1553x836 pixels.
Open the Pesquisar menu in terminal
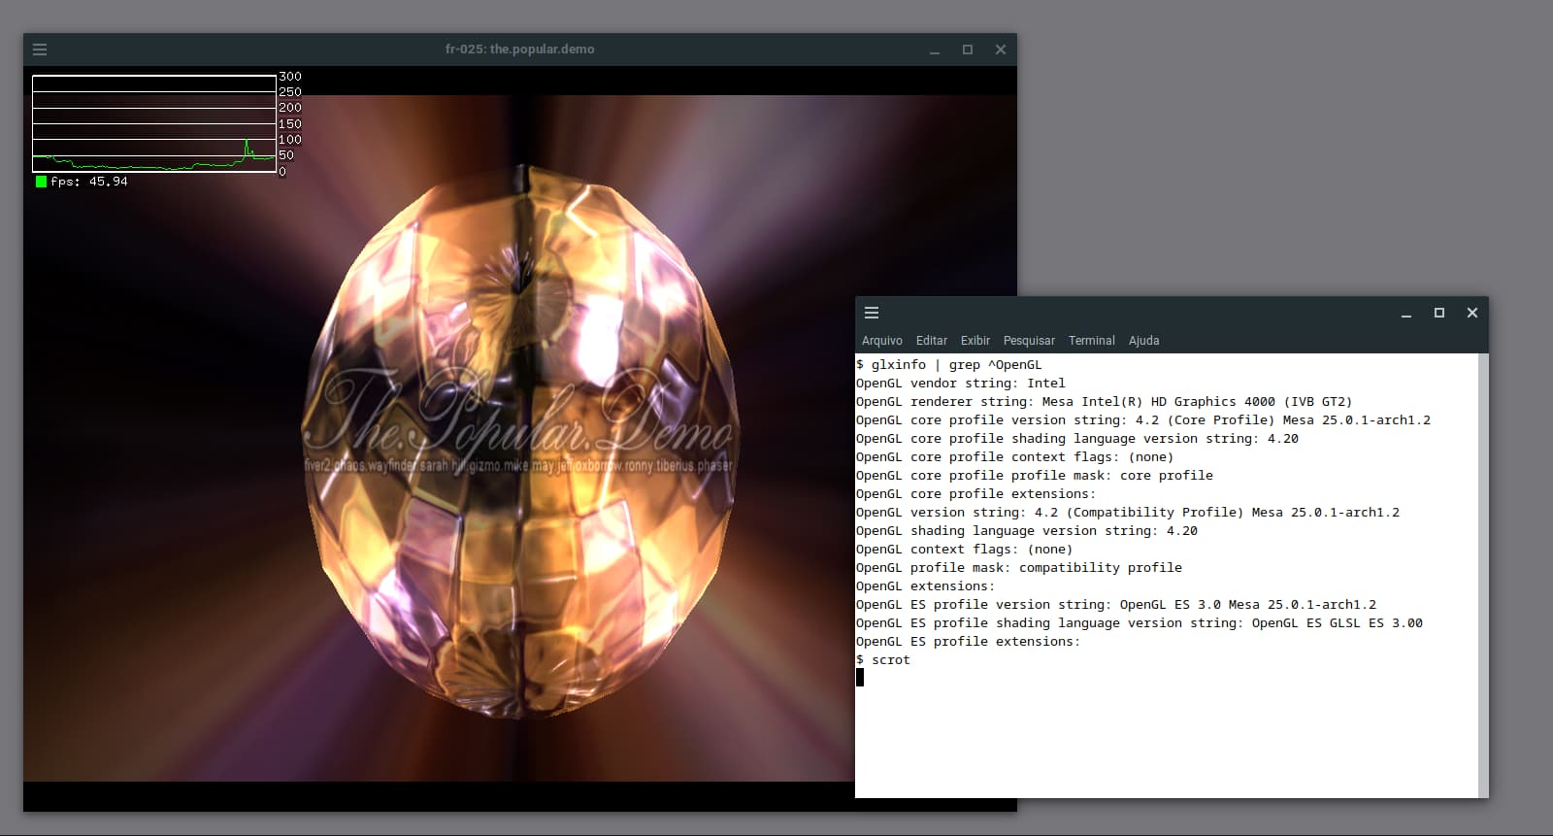click(1029, 341)
